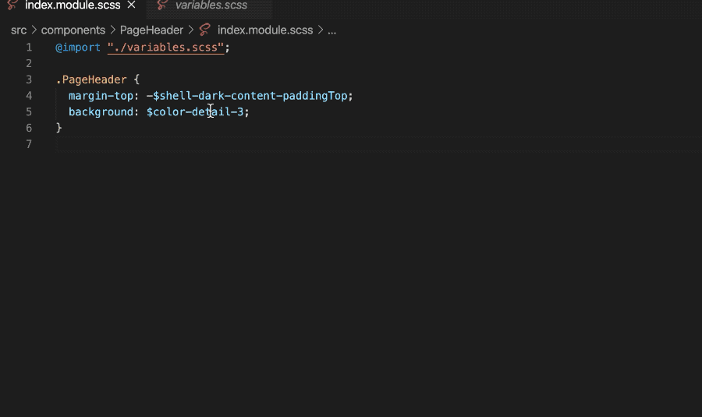Viewport: 702px width, 417px height.
Task: Switch to the variables.scss tab
Action: [x=211, y=5]
